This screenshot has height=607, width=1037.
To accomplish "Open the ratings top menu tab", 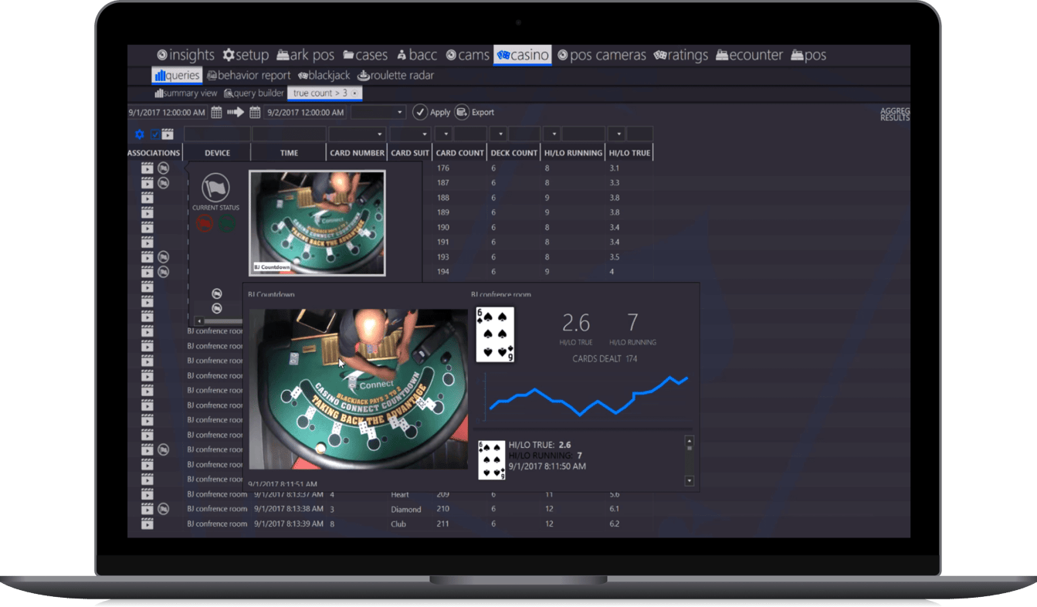I will click(680, 55).
